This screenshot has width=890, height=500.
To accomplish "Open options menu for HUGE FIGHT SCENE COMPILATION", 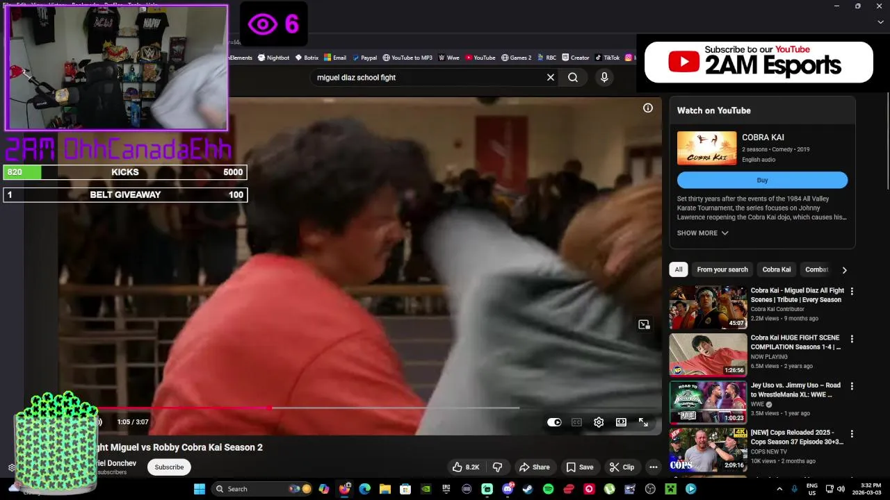I will (852, 339).
